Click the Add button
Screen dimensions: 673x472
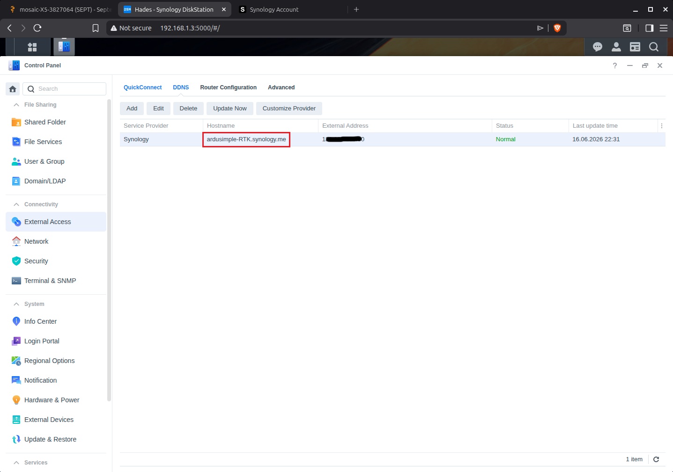click(132, 109)
